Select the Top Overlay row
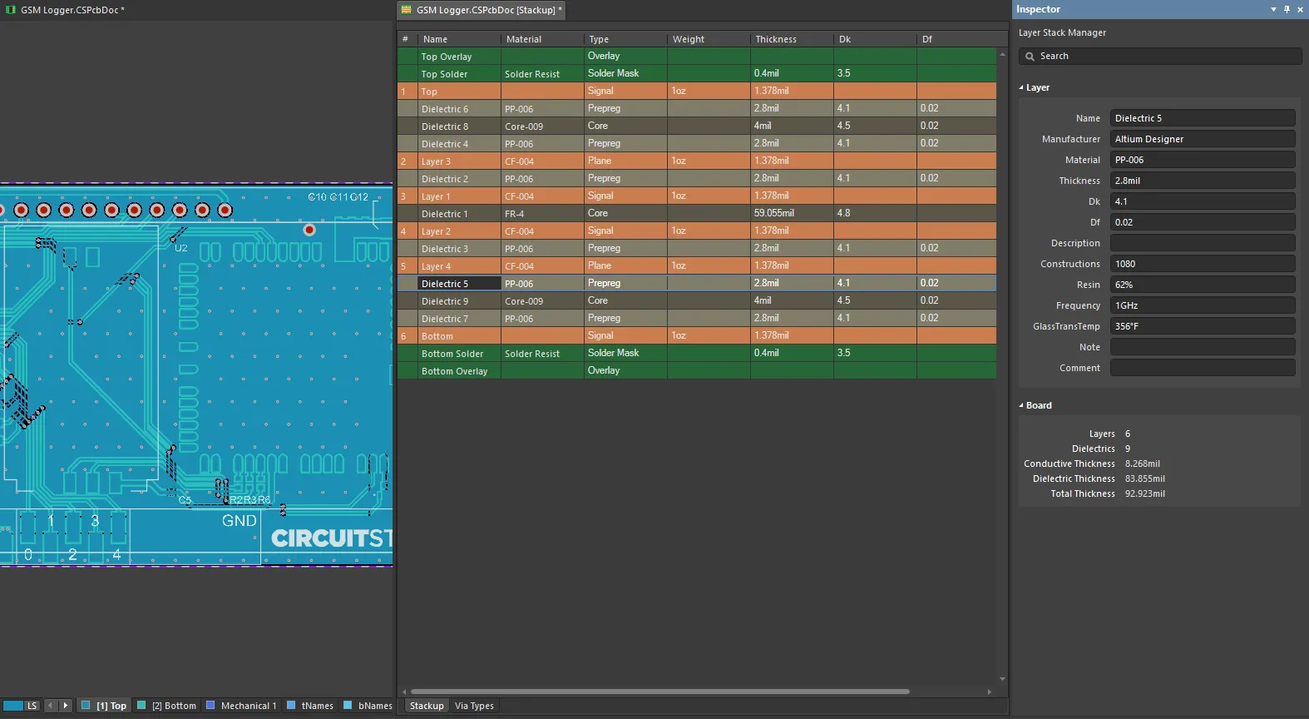The width and height of the screenshot is (1309, 719). pos(697,57)
